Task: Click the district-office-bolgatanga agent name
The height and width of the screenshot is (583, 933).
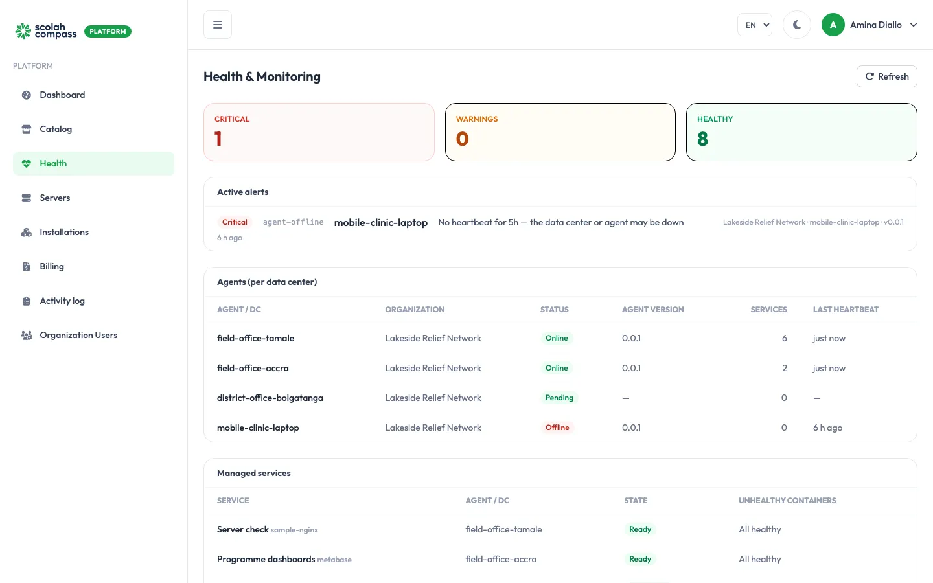Action: [270, 398]
